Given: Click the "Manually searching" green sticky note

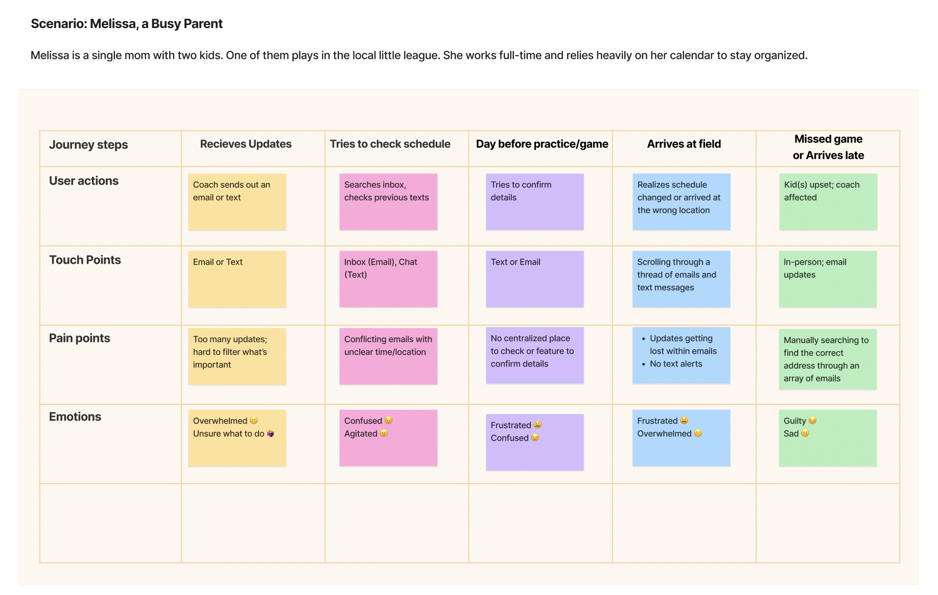Looking at the screenshot, I should click(827, 359).
